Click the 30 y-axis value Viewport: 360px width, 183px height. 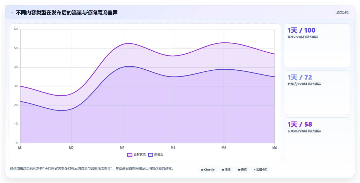pos(16,86)
